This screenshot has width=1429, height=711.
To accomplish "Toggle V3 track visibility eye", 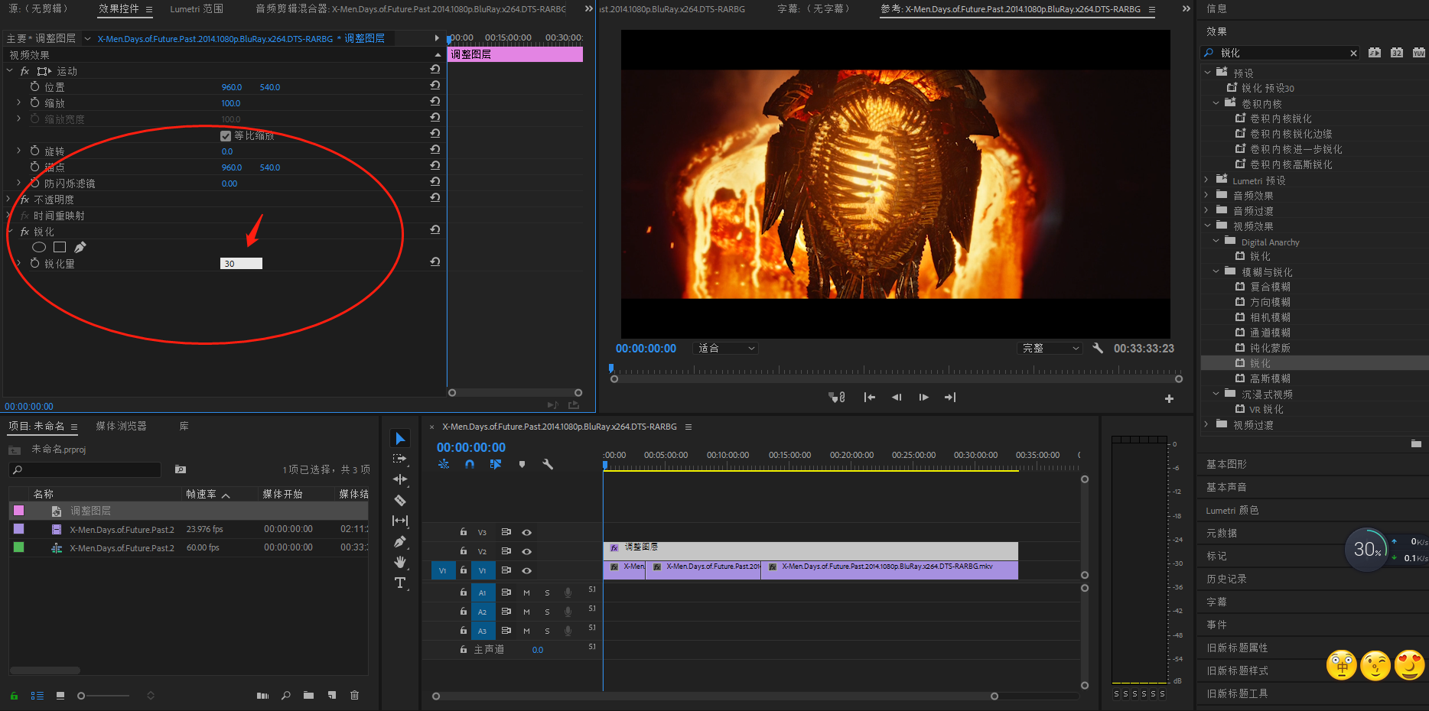I will (x=526, y=532).
